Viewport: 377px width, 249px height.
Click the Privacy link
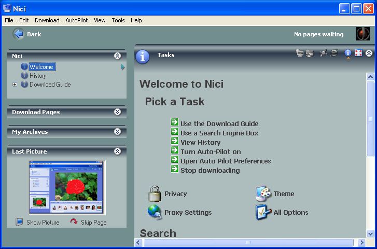click(175, 194)
